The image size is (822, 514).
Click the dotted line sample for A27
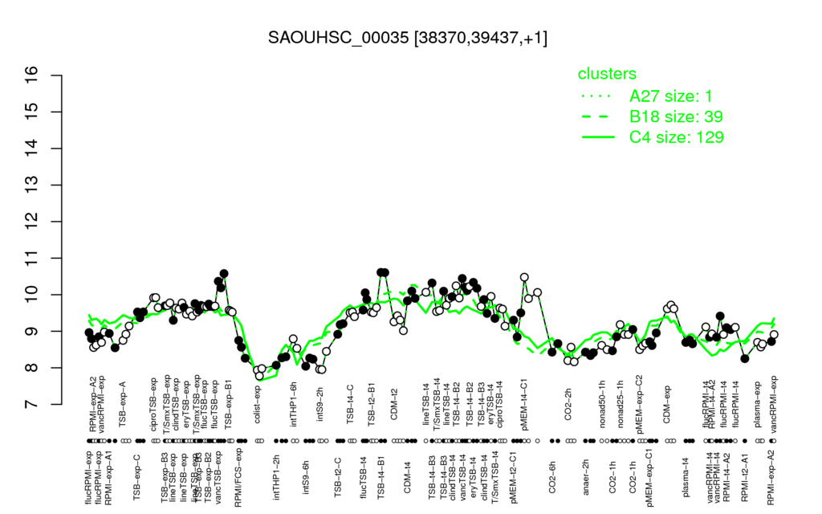(x=597, y=96)
